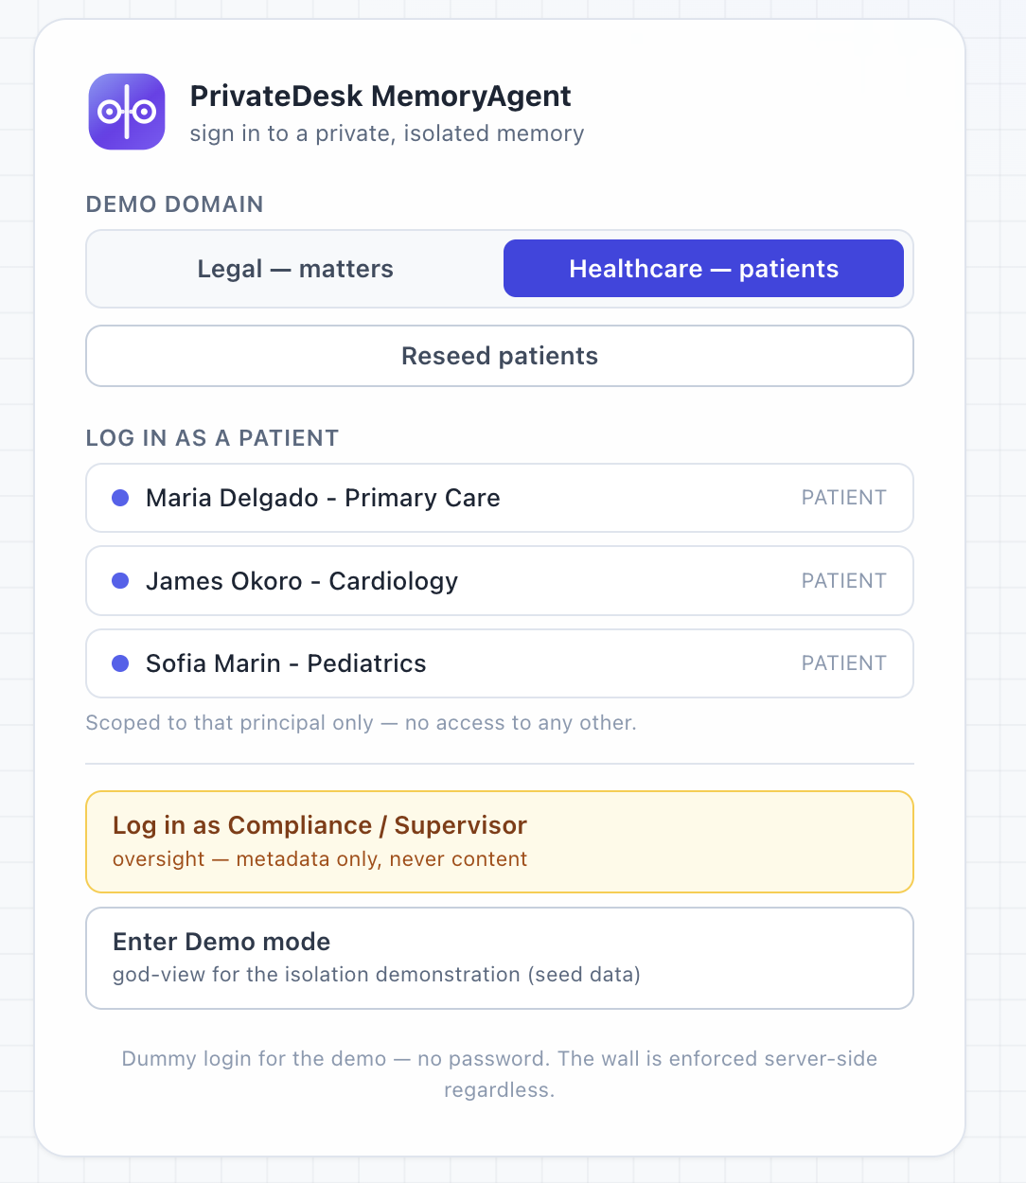
Task: Click the blue dot beside James Okoro
Action: [x=120, y=580]
